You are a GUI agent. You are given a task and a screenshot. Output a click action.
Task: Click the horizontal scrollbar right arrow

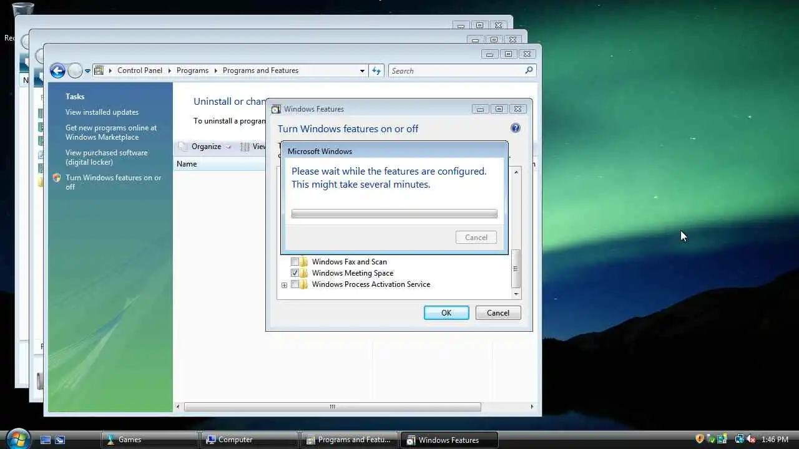532,407
